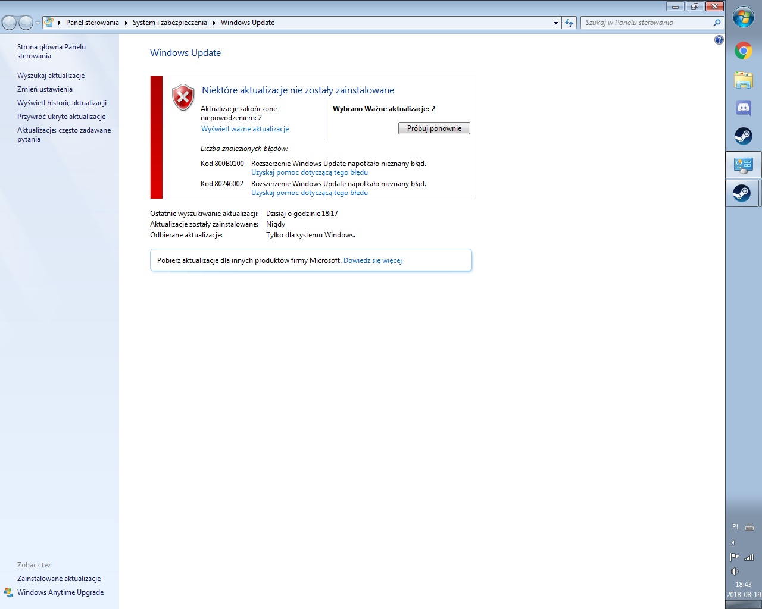Click Tylko dla systemu Windows value
The height and width of the screenshot is (609, 762).
[311, 235]
